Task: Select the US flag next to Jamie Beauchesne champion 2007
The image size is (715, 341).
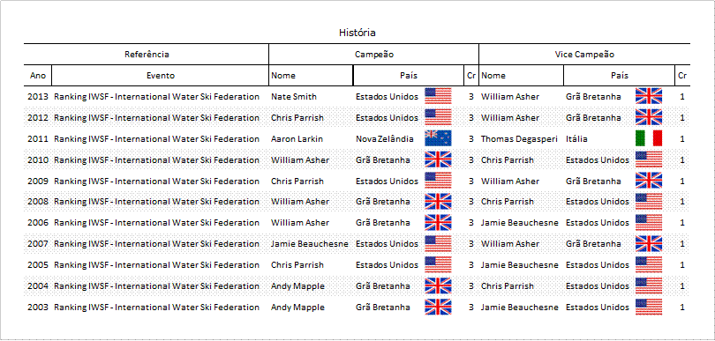Action: [438, 243]
